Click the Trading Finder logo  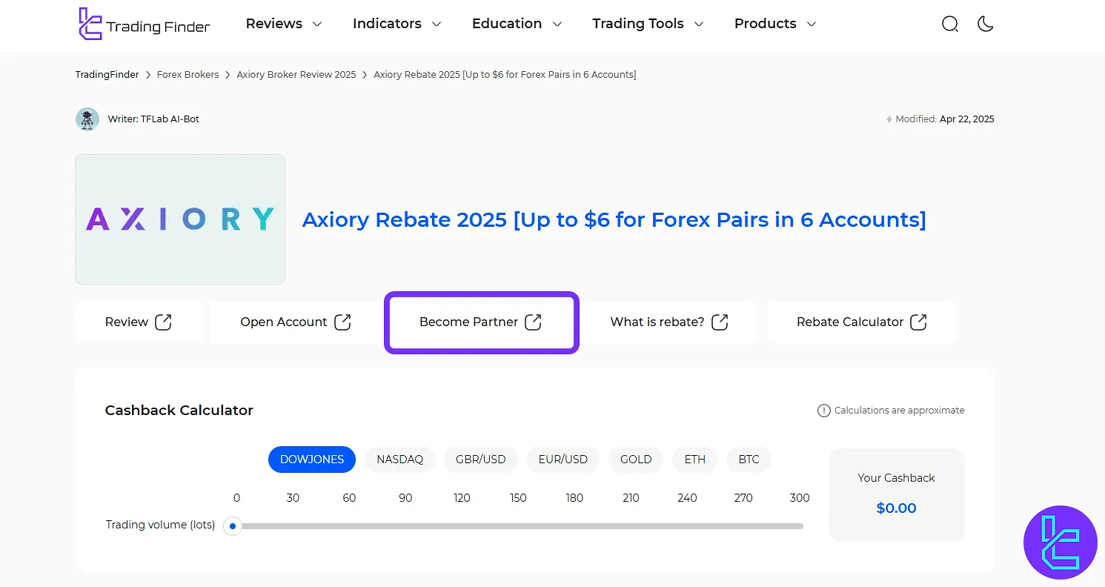coord(144,24)
